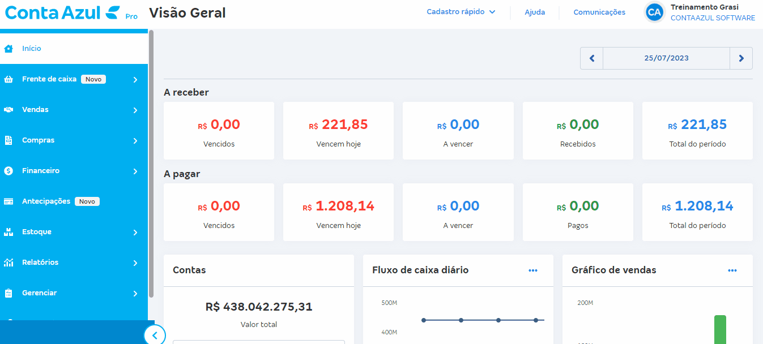Open A pagar A vencer card
The image size is (763, 344).
coord(458,212)
